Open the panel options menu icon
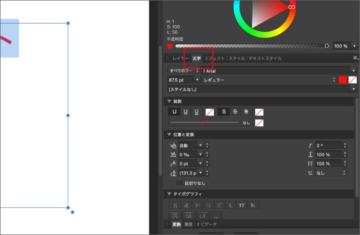 click(x=355, y=58)
